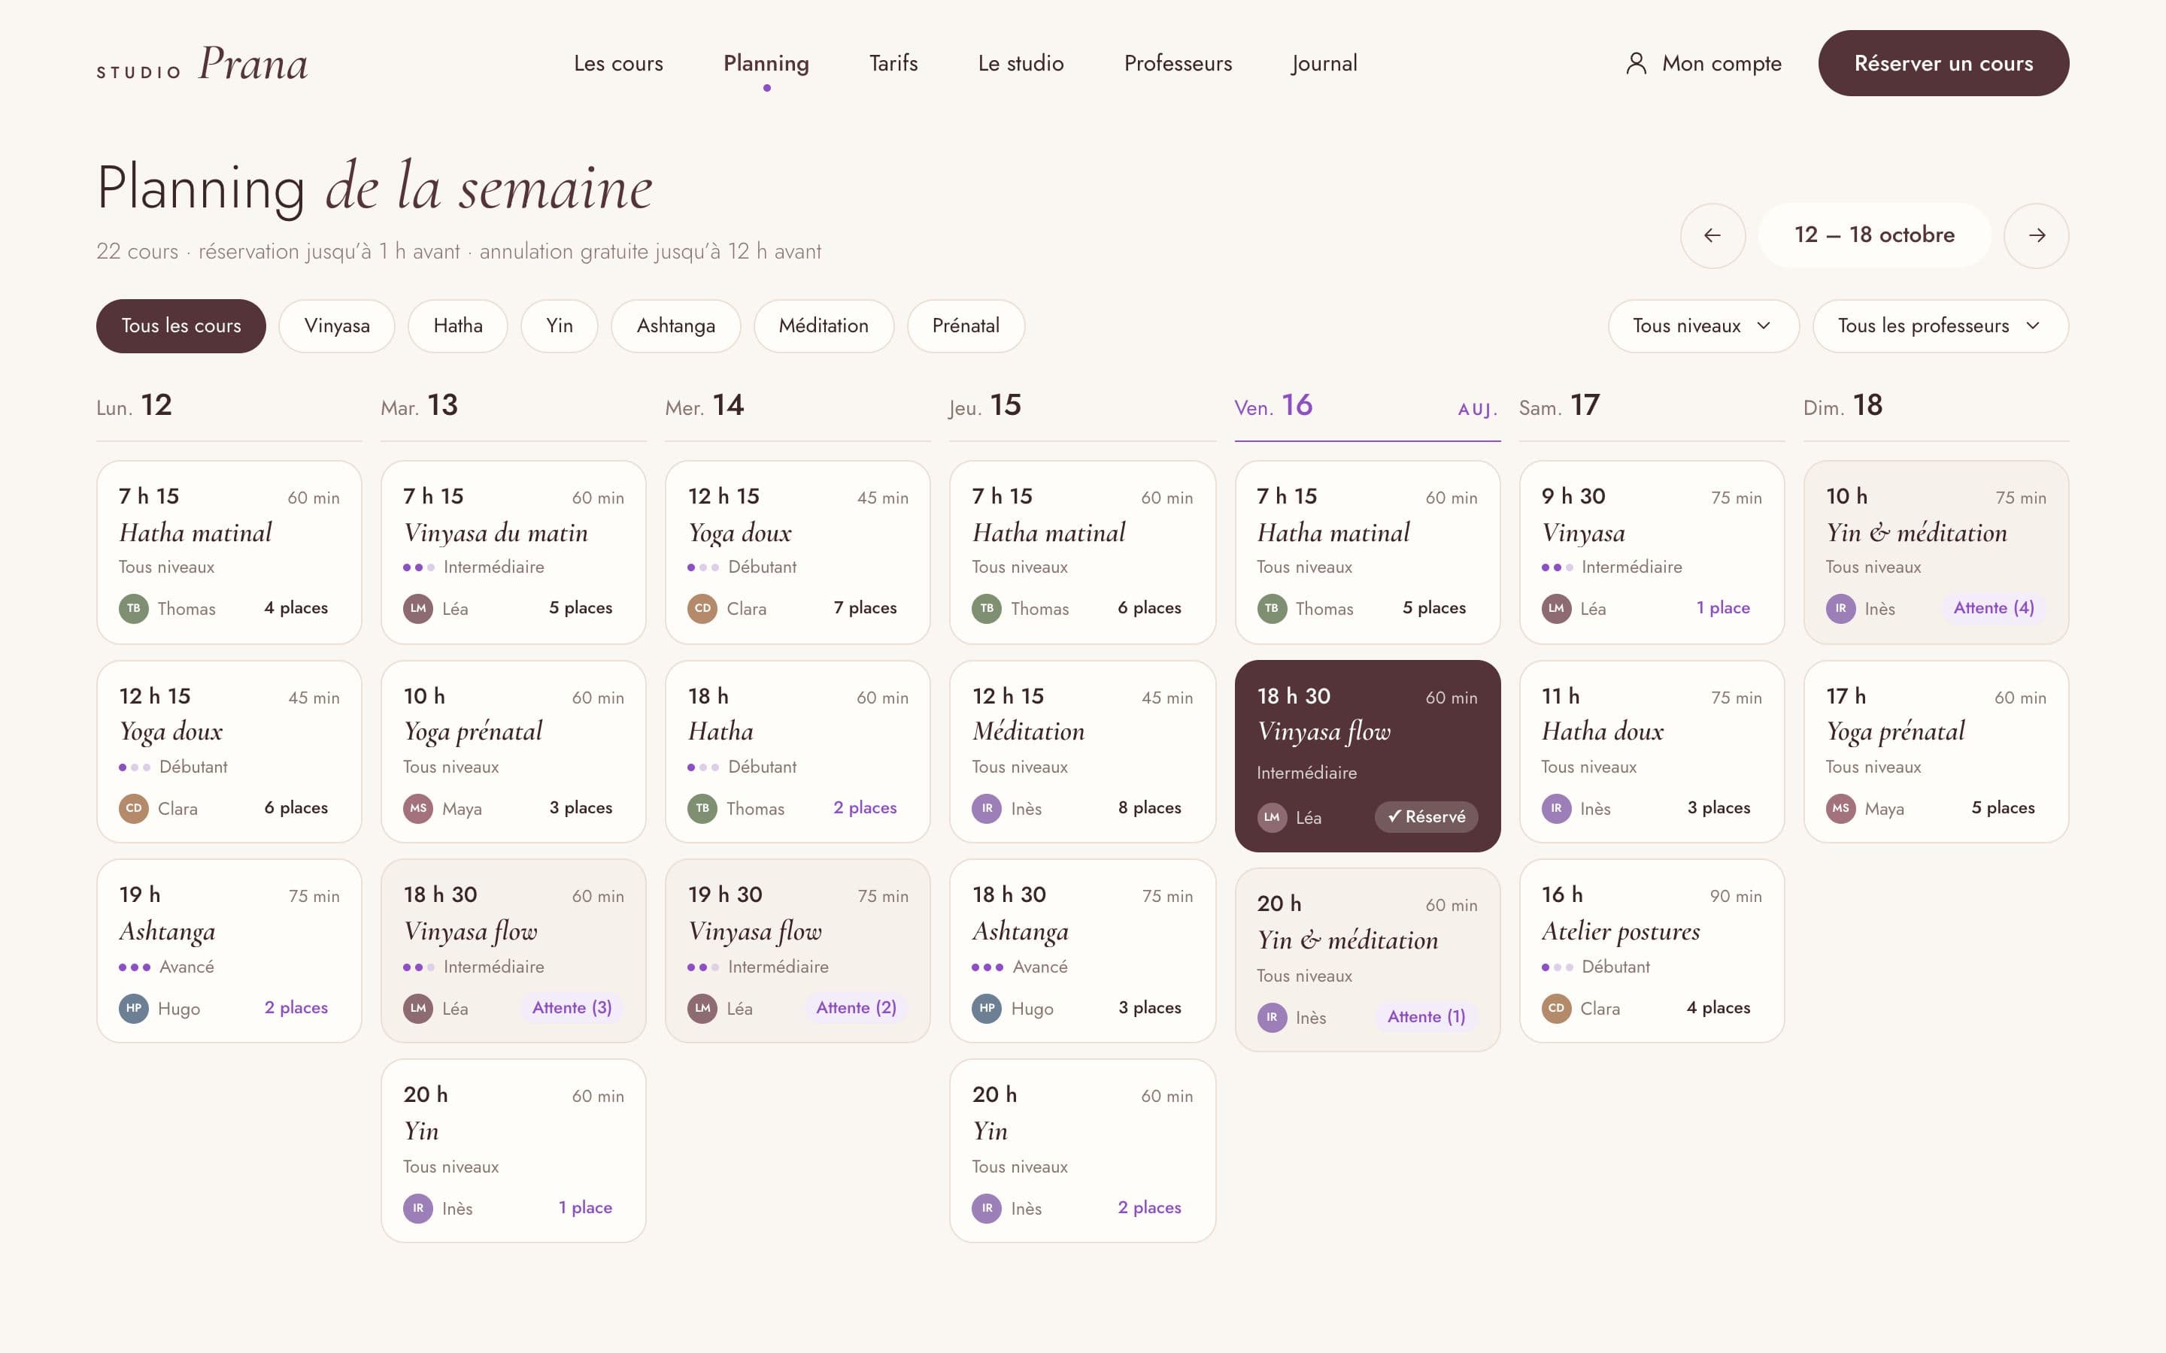Filter classes by Prénatal
The width and height of the screenshot is (2166, 1353).
tap(966, 325)
